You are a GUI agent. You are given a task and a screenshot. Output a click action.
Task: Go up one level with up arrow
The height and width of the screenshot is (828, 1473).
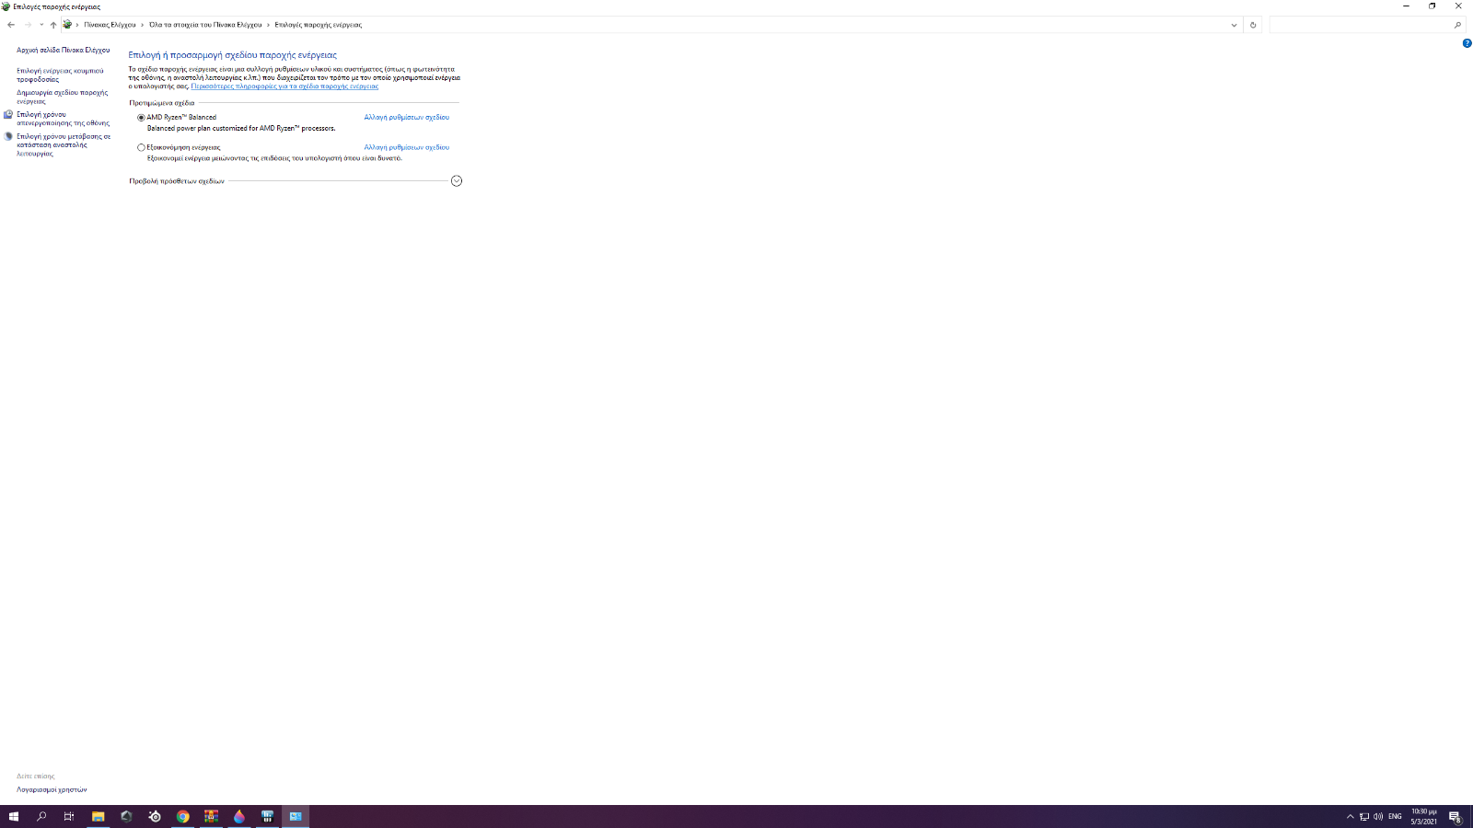click(53, 25)
